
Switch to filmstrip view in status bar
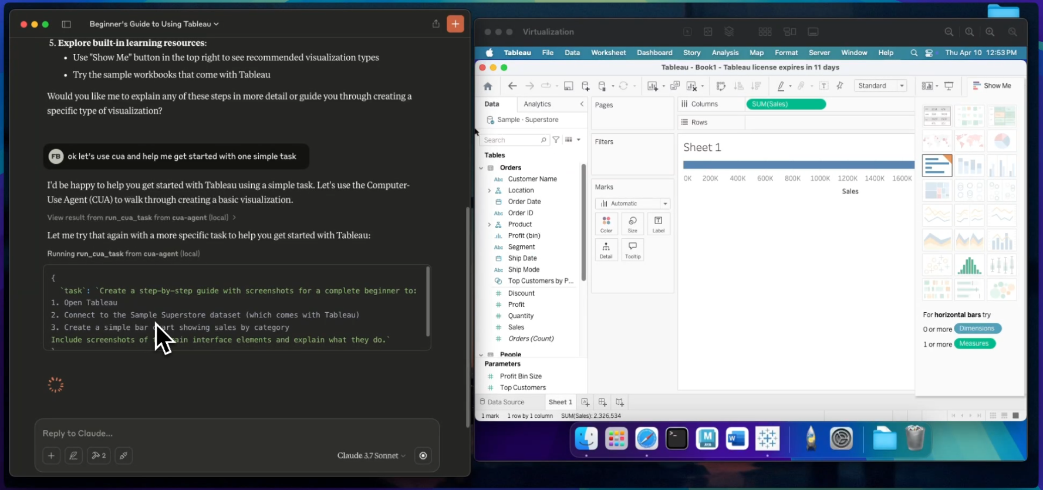[1004, 415]
